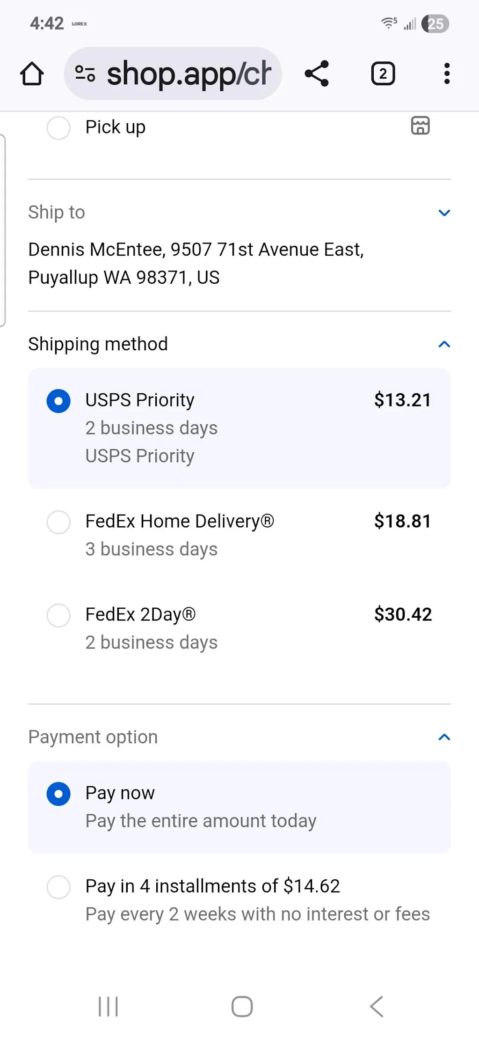Choose FedEx Home Delivery shipping

(x=58, y=522)
